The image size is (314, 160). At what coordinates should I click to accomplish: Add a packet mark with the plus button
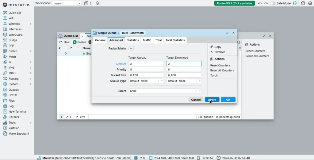tap(131, 48)
